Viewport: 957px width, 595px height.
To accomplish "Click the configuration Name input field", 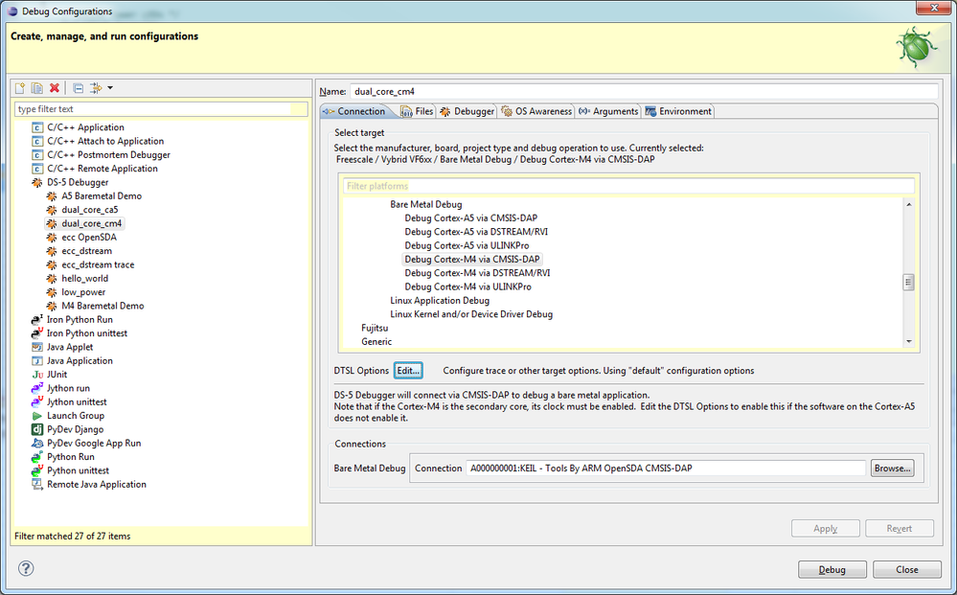I will 644,92.
